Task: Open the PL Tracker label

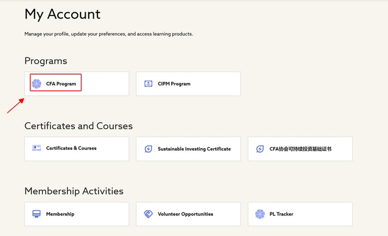Action: coord(281,214)
